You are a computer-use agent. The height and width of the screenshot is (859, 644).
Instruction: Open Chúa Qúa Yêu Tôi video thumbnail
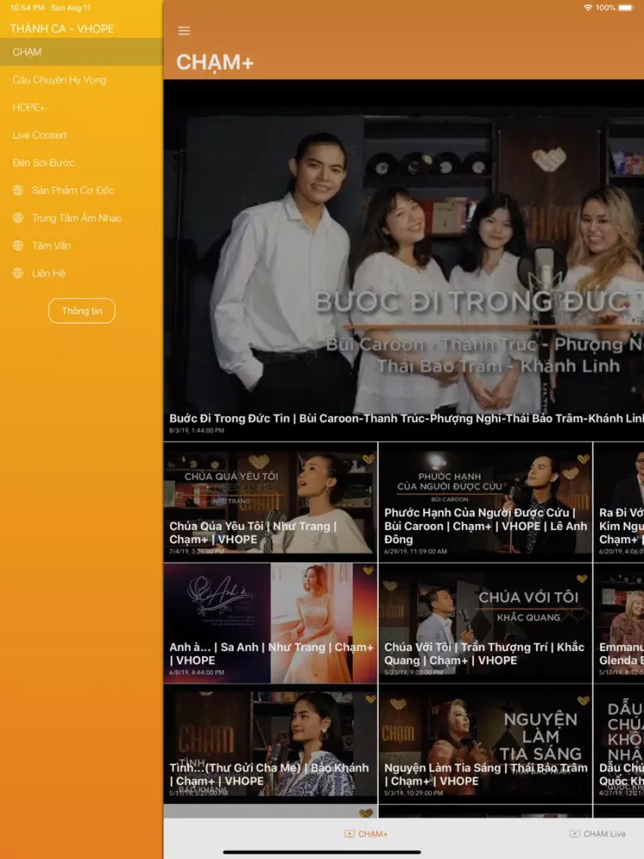click(270, 502)
